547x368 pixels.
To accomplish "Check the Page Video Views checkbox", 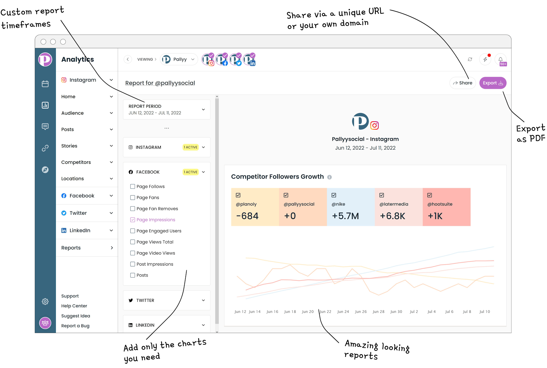I will click(x=133, y=253).
